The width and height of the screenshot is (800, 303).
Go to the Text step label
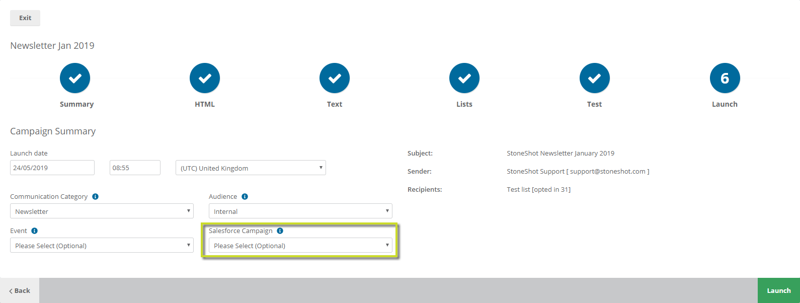[x=335, y=104]
